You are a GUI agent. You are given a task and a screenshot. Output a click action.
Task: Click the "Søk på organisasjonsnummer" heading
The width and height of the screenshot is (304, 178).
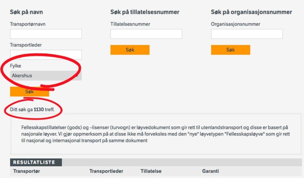(x=251, y=12)
